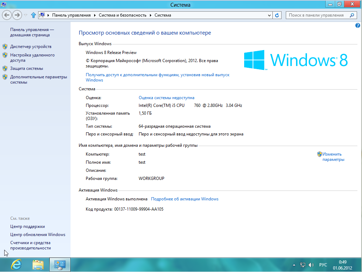This screenshot has width=362, height=272.
Task: Click shield icon beside Диспетчер устройств
Action: 5,47
